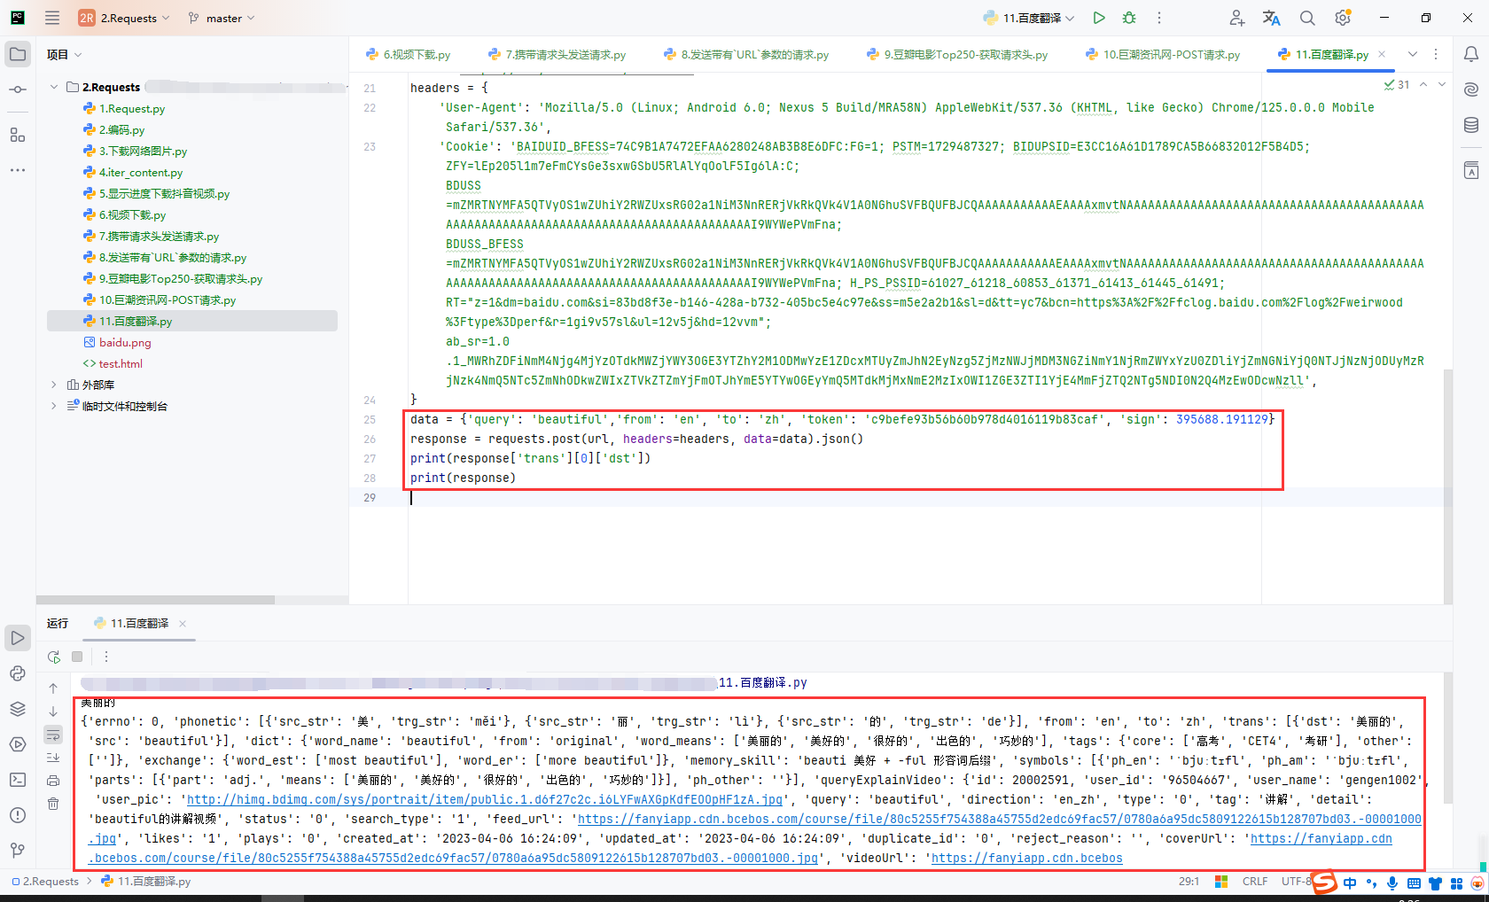1489x902 pixels.
Task: Collapse the 2.Requests project folder
Action: pos(54,87)
